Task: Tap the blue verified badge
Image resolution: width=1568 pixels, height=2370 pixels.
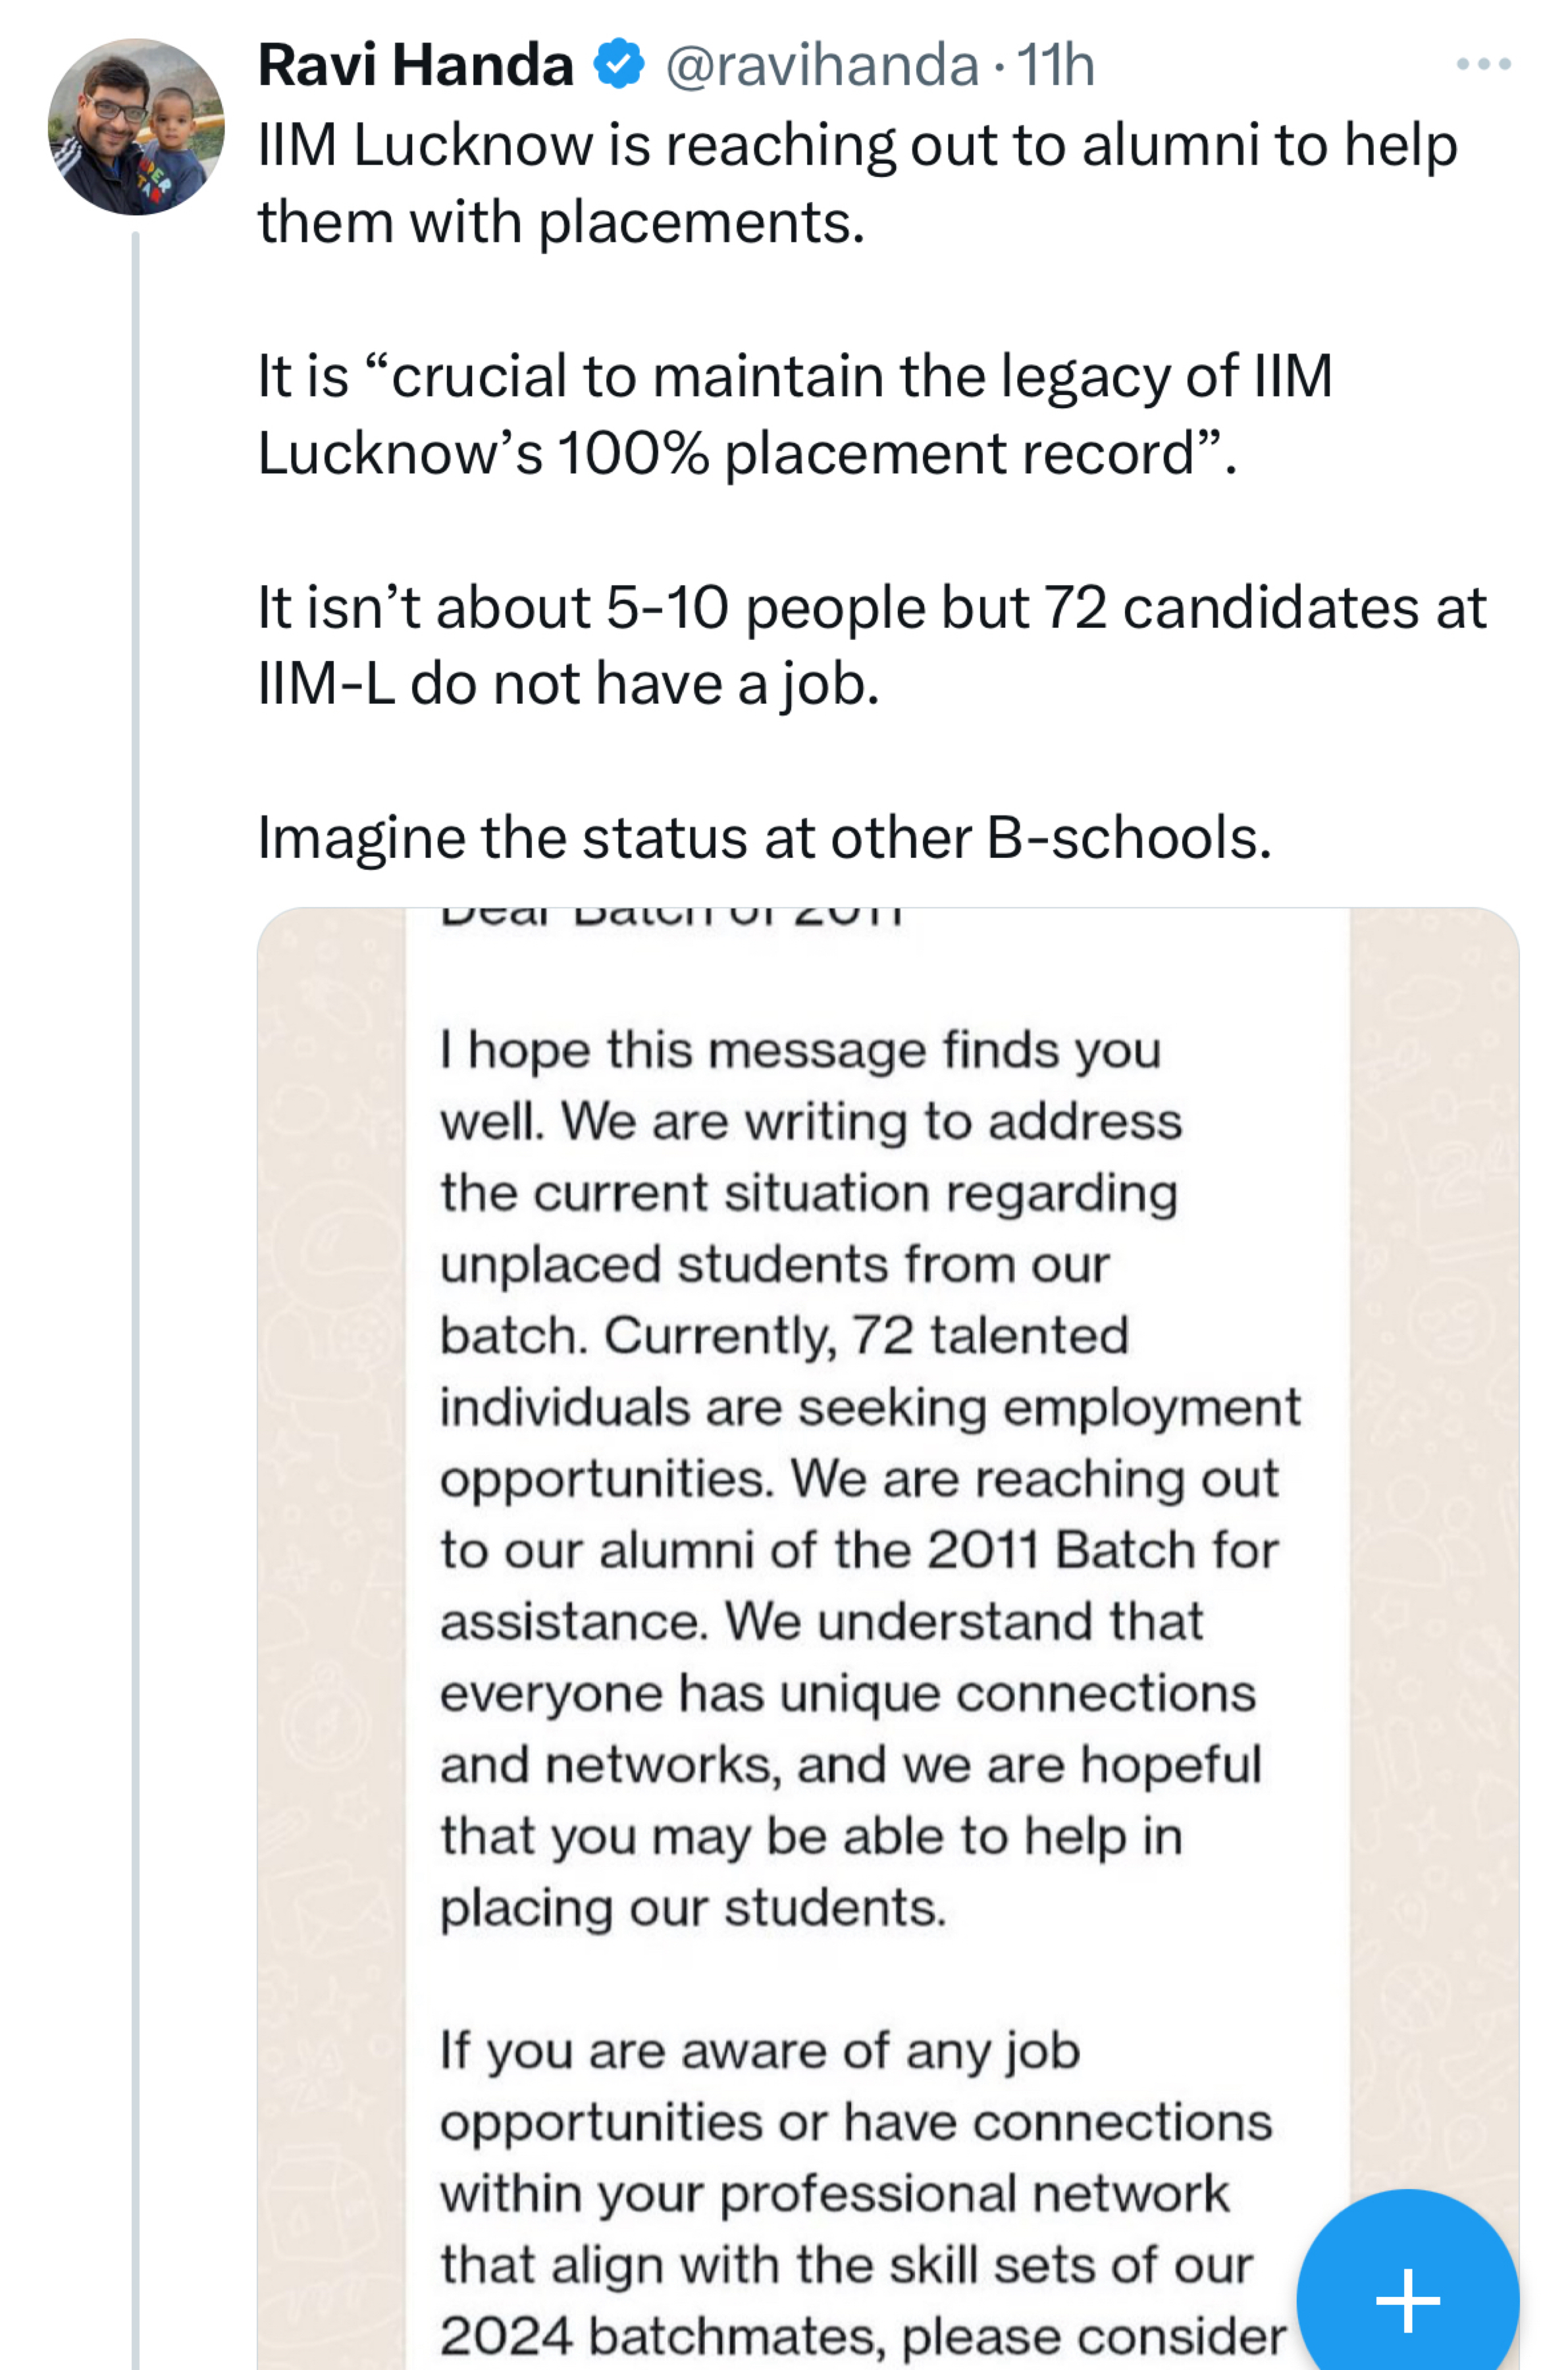Action: [619, 65]
